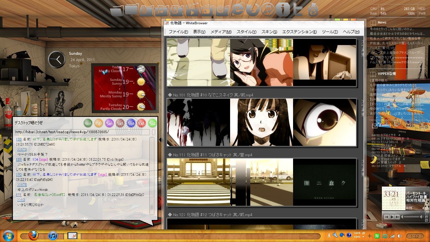Viewport: 430px width, 242px height.
Task: Expand media player gadget dropdown arrow
Action: pos(426,217)
